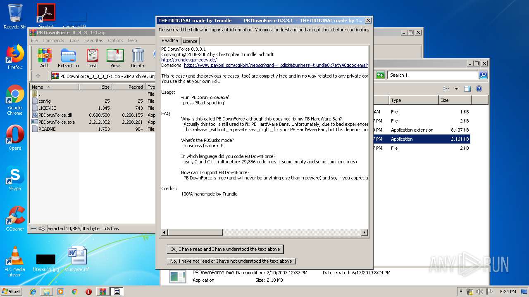This screenshot has width=529, height=297.
Task: Click the Test toolbar icon in WinRAR
Action: [92, 58]
